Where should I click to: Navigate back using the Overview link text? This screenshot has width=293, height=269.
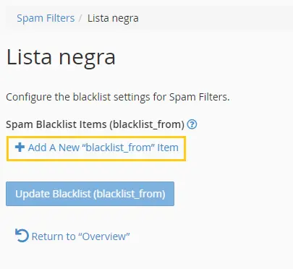point(80,236)
